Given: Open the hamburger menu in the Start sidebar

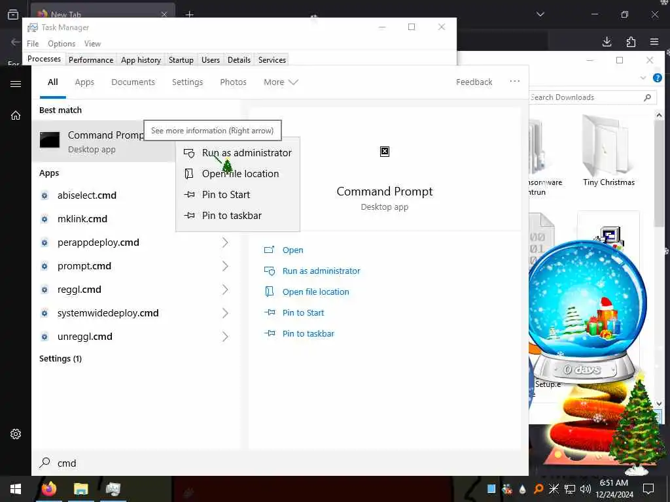Looking at the screenshot, I should [16, 84].
